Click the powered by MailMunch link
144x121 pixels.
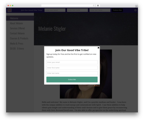[94, 86]
